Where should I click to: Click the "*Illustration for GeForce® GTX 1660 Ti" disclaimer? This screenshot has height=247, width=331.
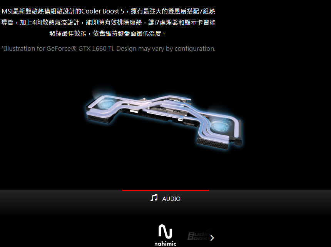[108, 48]
